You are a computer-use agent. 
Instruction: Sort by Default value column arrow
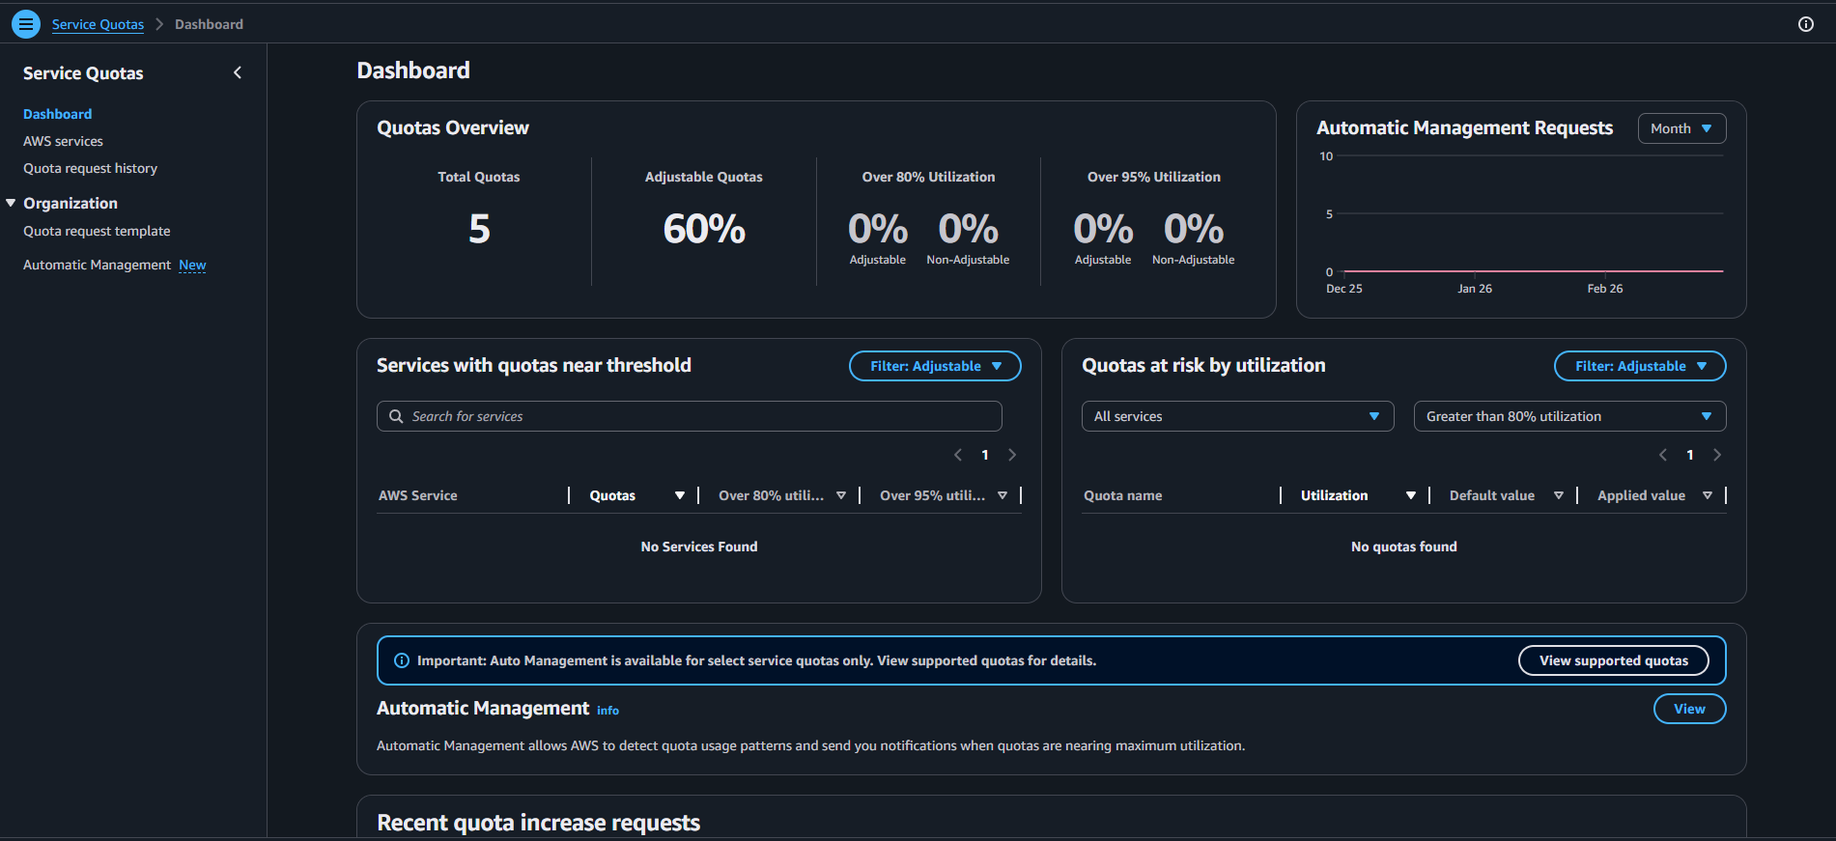point(1559,495)
